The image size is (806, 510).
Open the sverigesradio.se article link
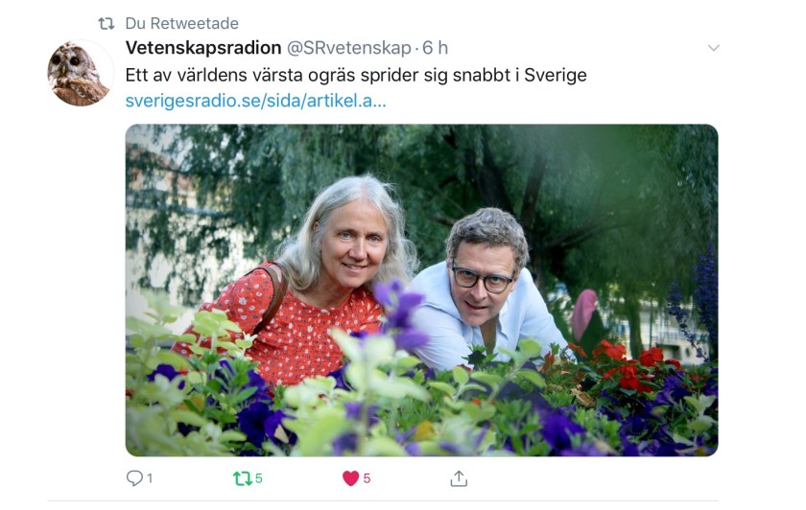tap(255, 101)
